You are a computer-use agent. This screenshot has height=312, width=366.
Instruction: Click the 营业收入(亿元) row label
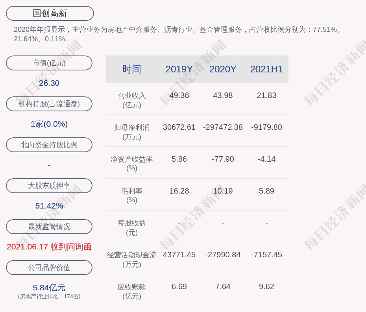(132, 100)
